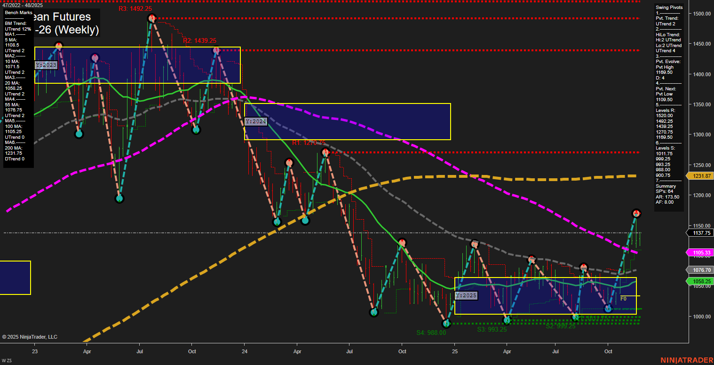Click the 900.75 support level entry

click(x=662, y=175)
